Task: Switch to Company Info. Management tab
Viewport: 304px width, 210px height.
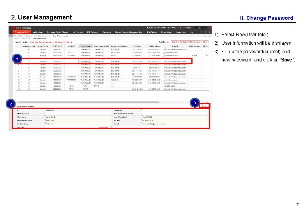Action: click(x=38, y=36)
